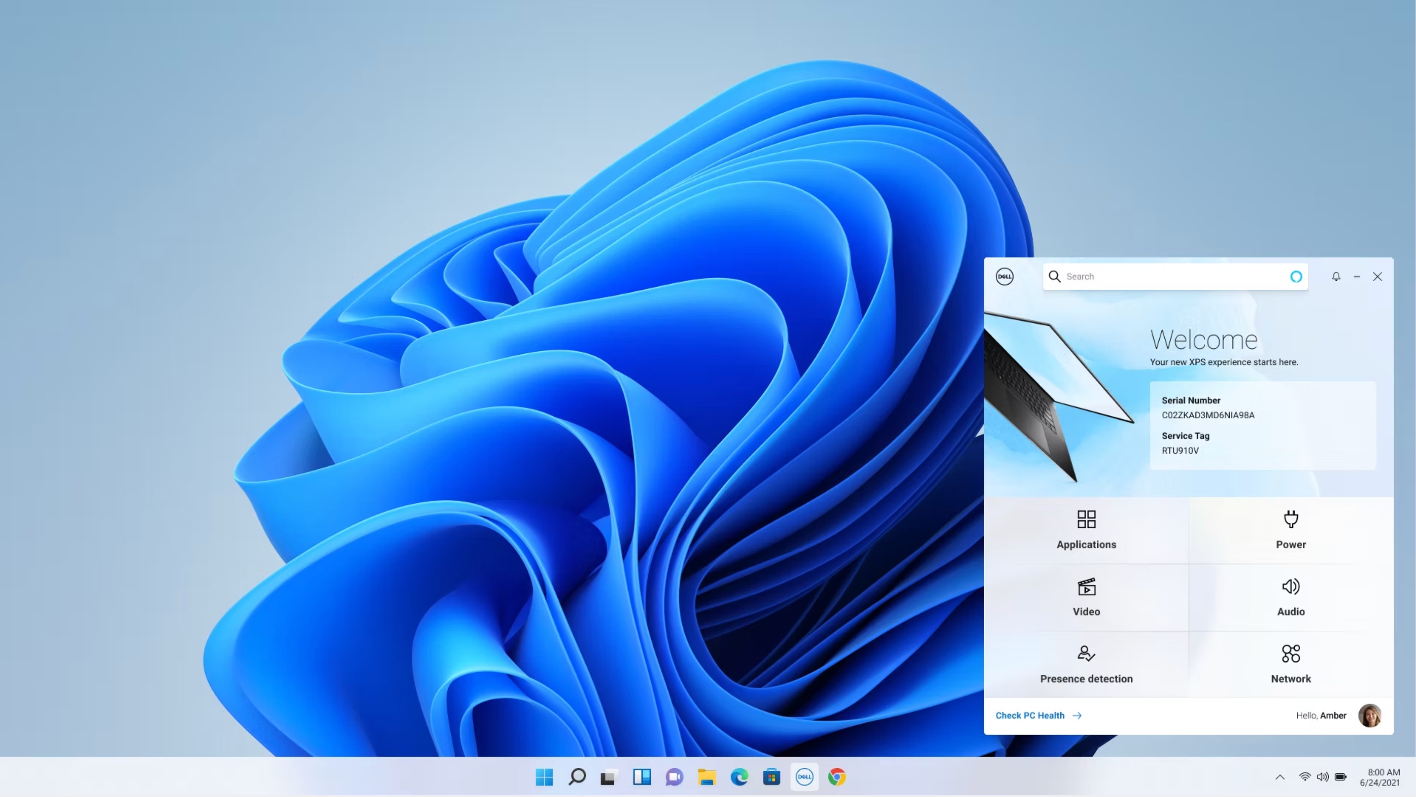This screenshot has height=797, width=1416.
Task: Open the Video settings tile
Action: (1086, 597)
